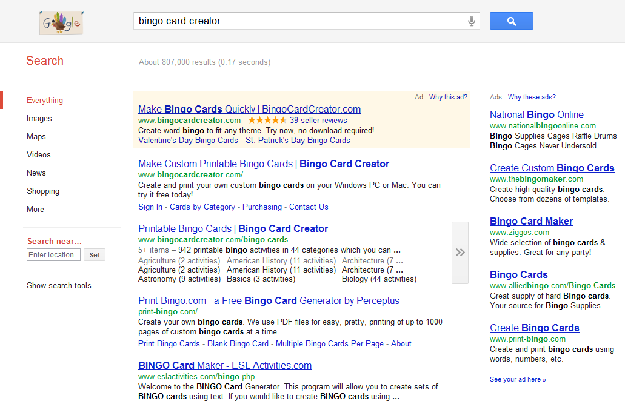
Task: Switch to Videos results
Action: (39, 155)
